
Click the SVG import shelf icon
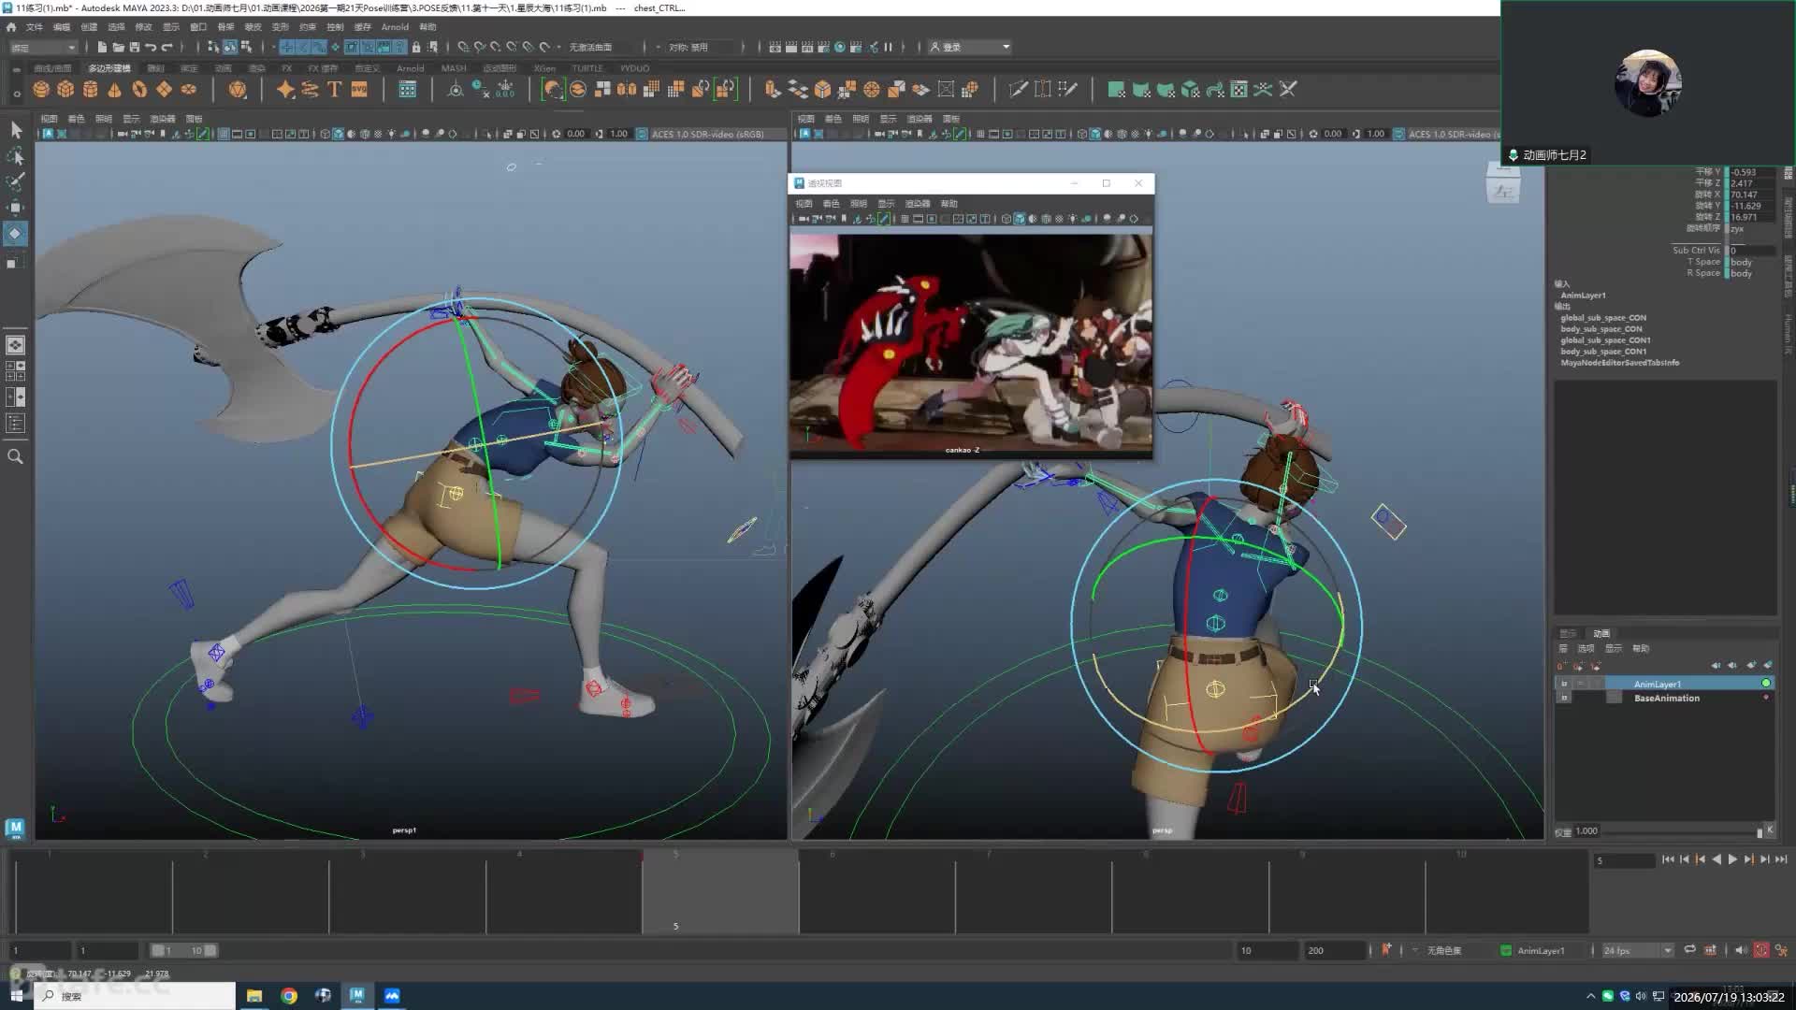coord(359,90)
